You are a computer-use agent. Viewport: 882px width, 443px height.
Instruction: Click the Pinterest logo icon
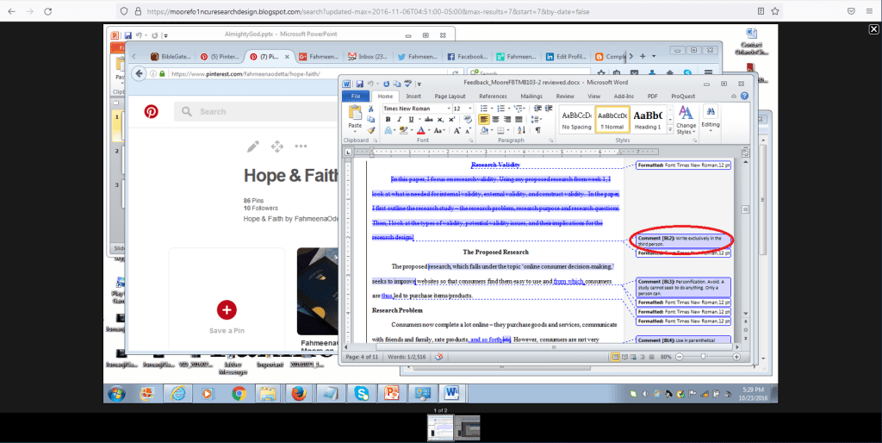151,111
